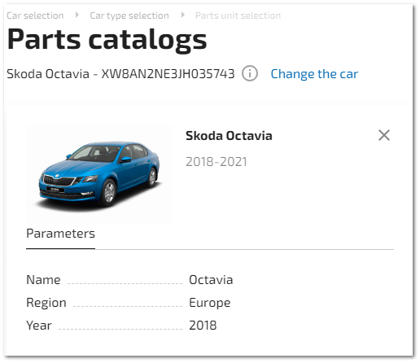The height and width of the screenshot is (363, 420).
Task: Select the VIN text XW8AN2NE3JH035743
Action: pos(168,74)
